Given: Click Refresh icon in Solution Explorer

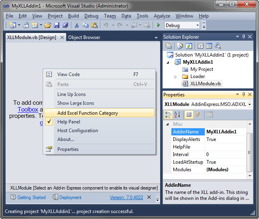Looking at the screenshot, I should click(188, 46).
